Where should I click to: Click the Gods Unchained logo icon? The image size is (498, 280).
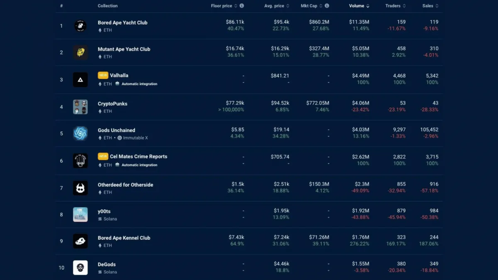coord(81,134)
